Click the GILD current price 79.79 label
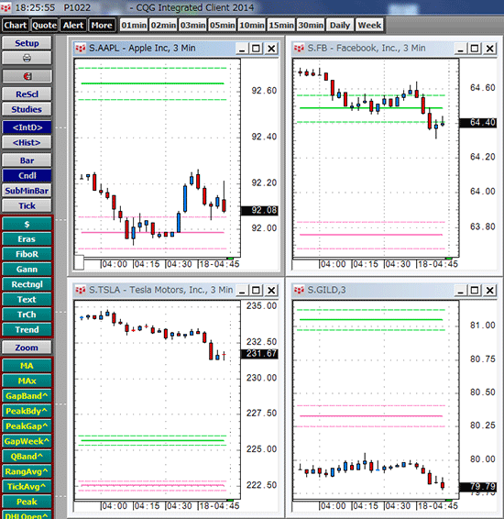The height and width of the screenshot is (519, 504). (478, 487)
